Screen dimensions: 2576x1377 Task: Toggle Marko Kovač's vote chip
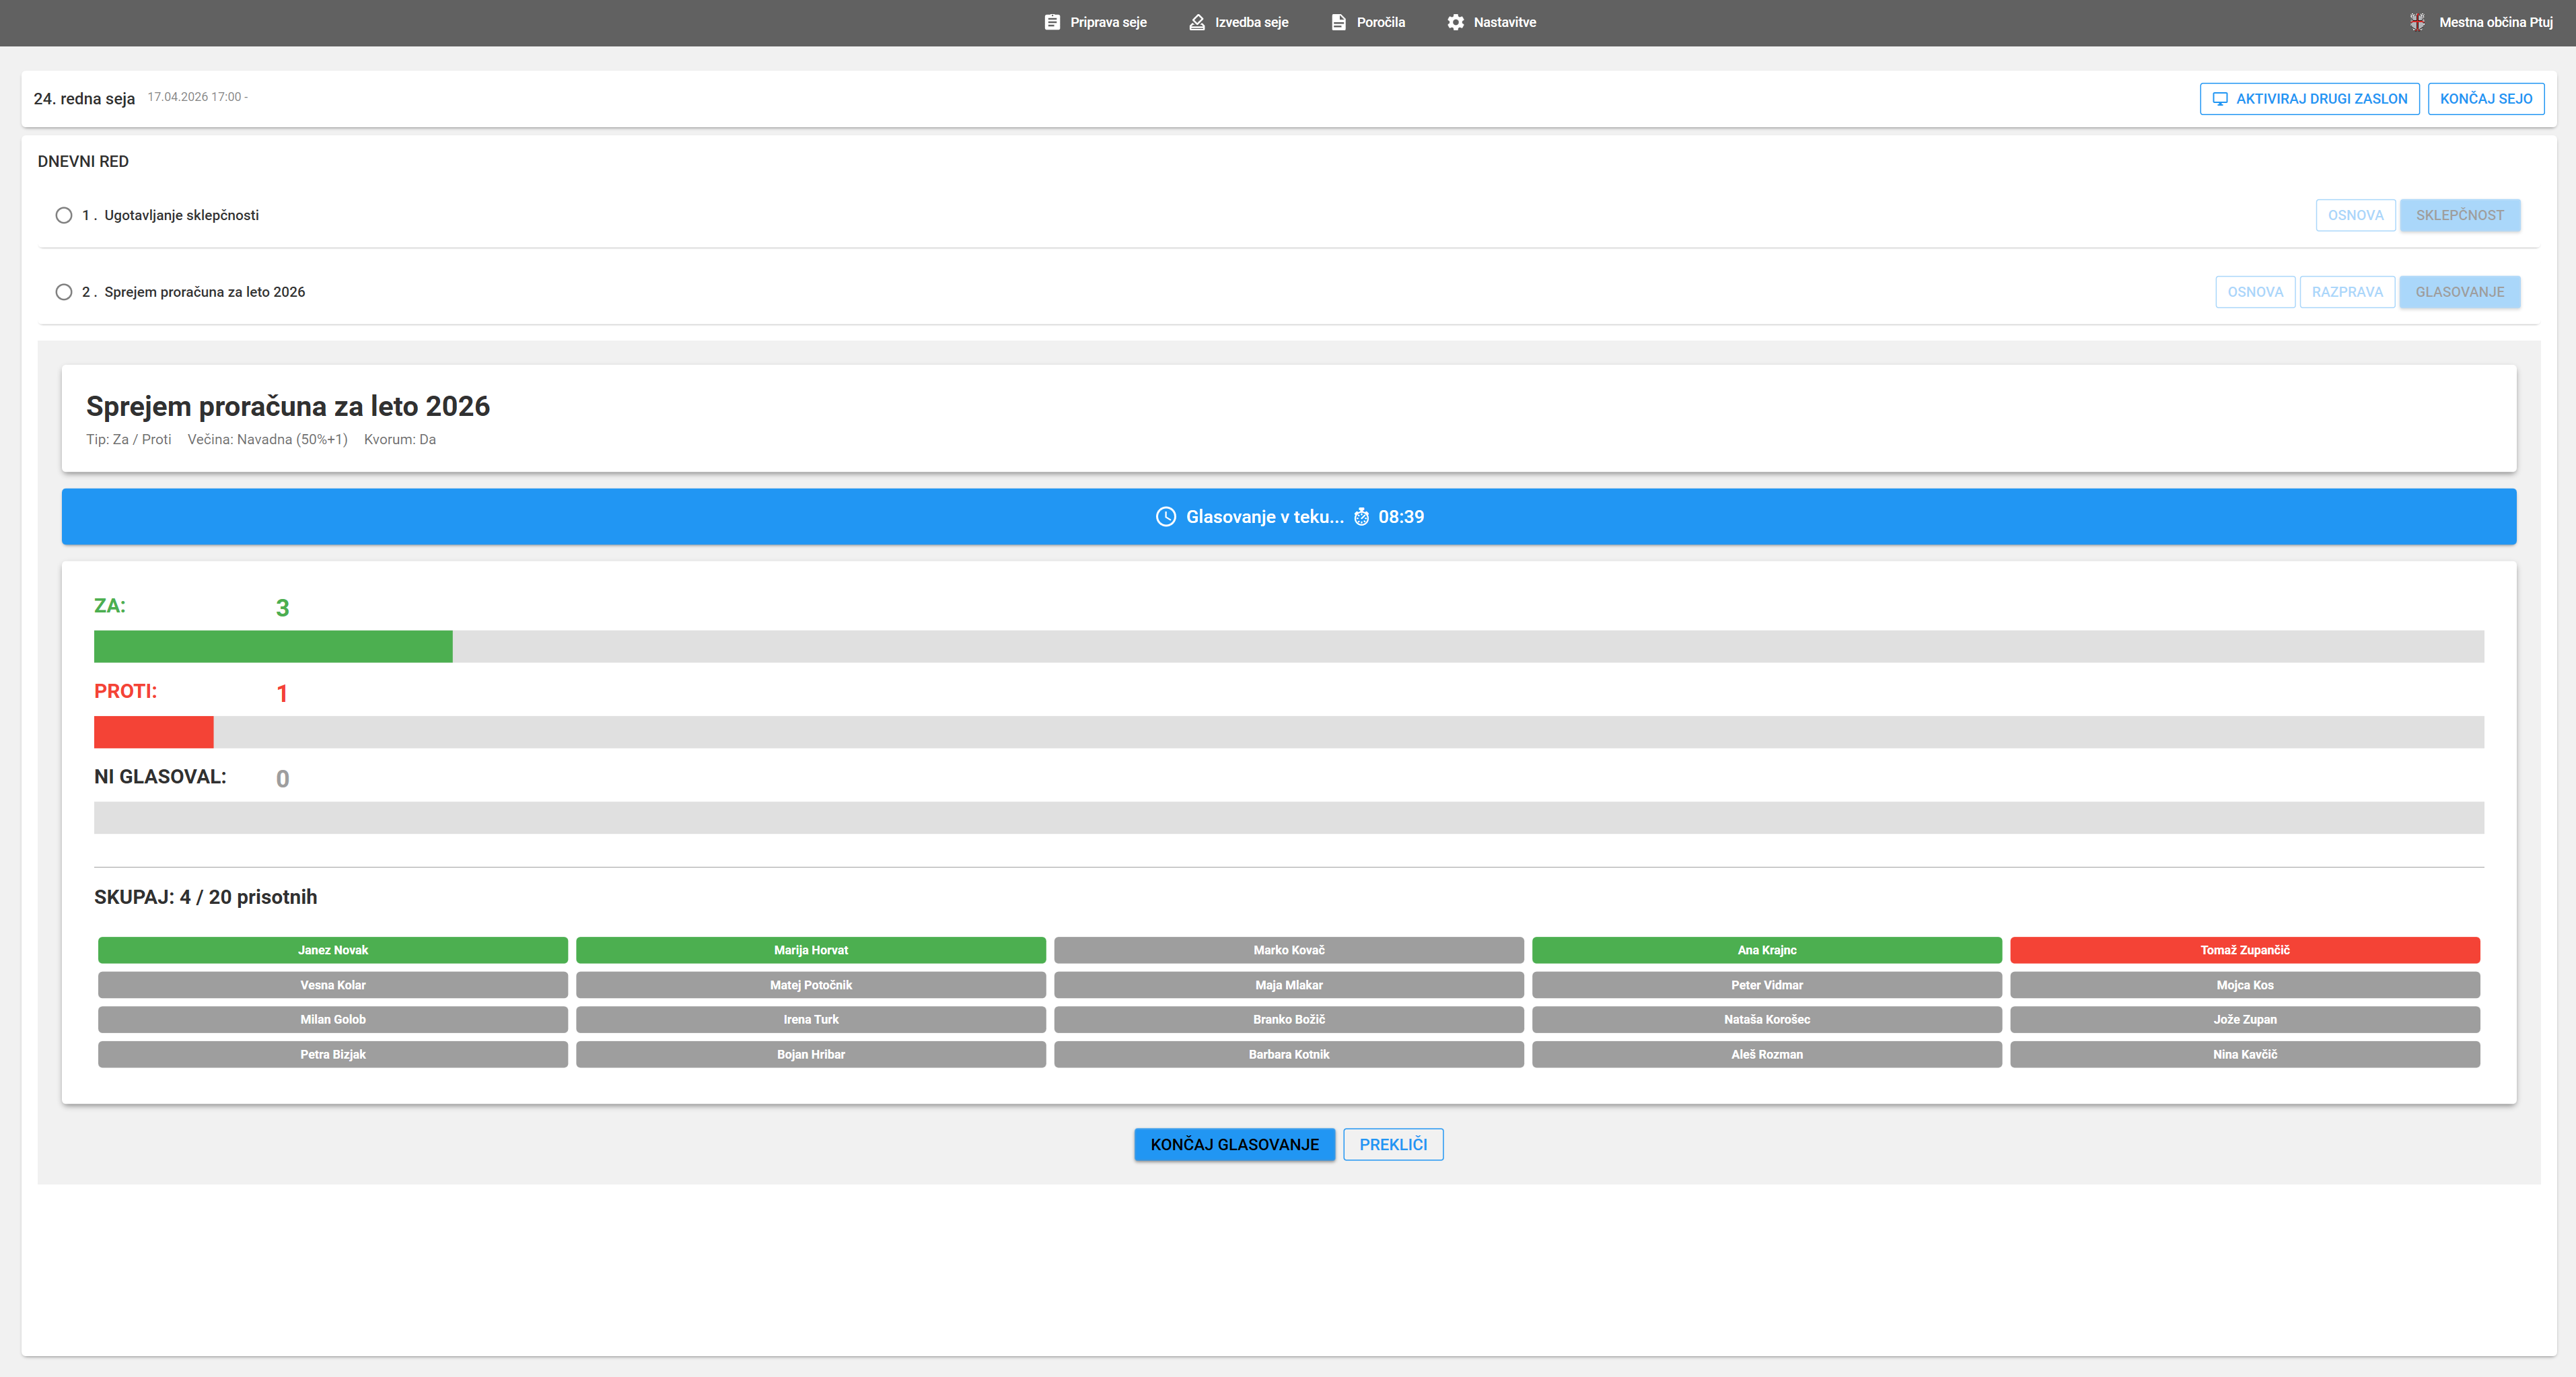tap(1288, 950)
